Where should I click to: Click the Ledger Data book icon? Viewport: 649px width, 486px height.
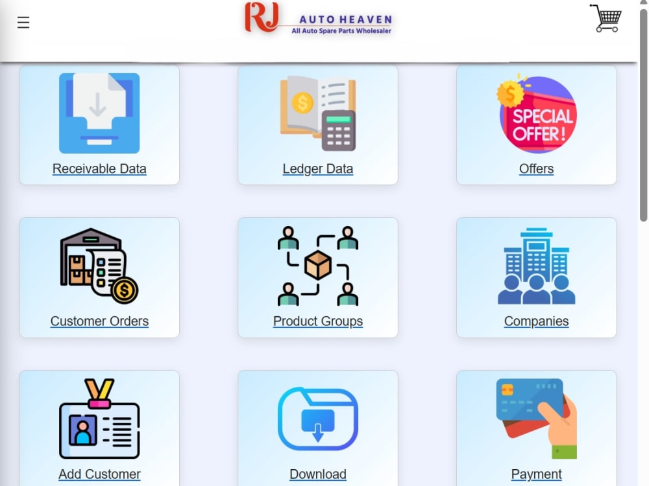[318, 113]
